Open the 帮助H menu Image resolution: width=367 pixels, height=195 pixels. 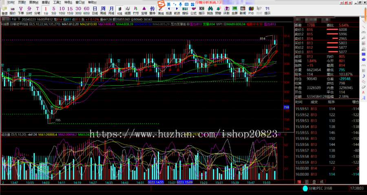point(93,2)
